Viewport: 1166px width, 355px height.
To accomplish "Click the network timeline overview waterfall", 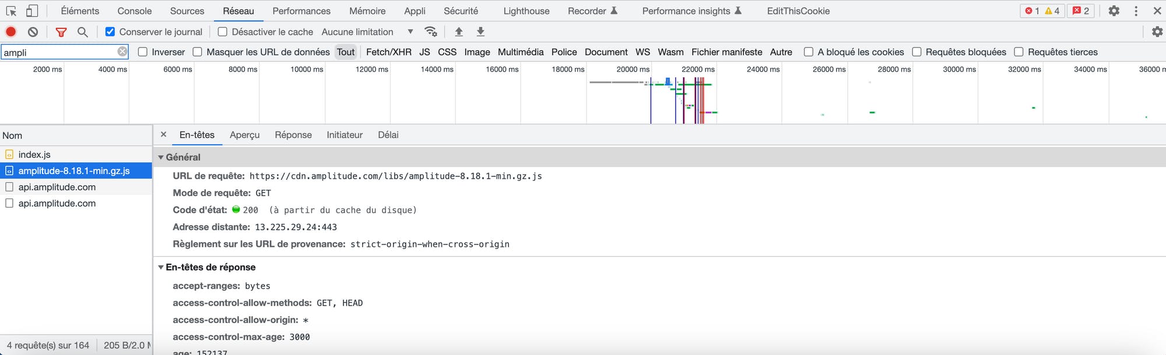I will pyautogui.click(x=583, y=93).
